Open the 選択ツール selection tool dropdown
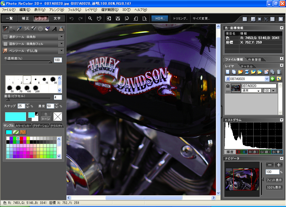 tap(61, 37)
